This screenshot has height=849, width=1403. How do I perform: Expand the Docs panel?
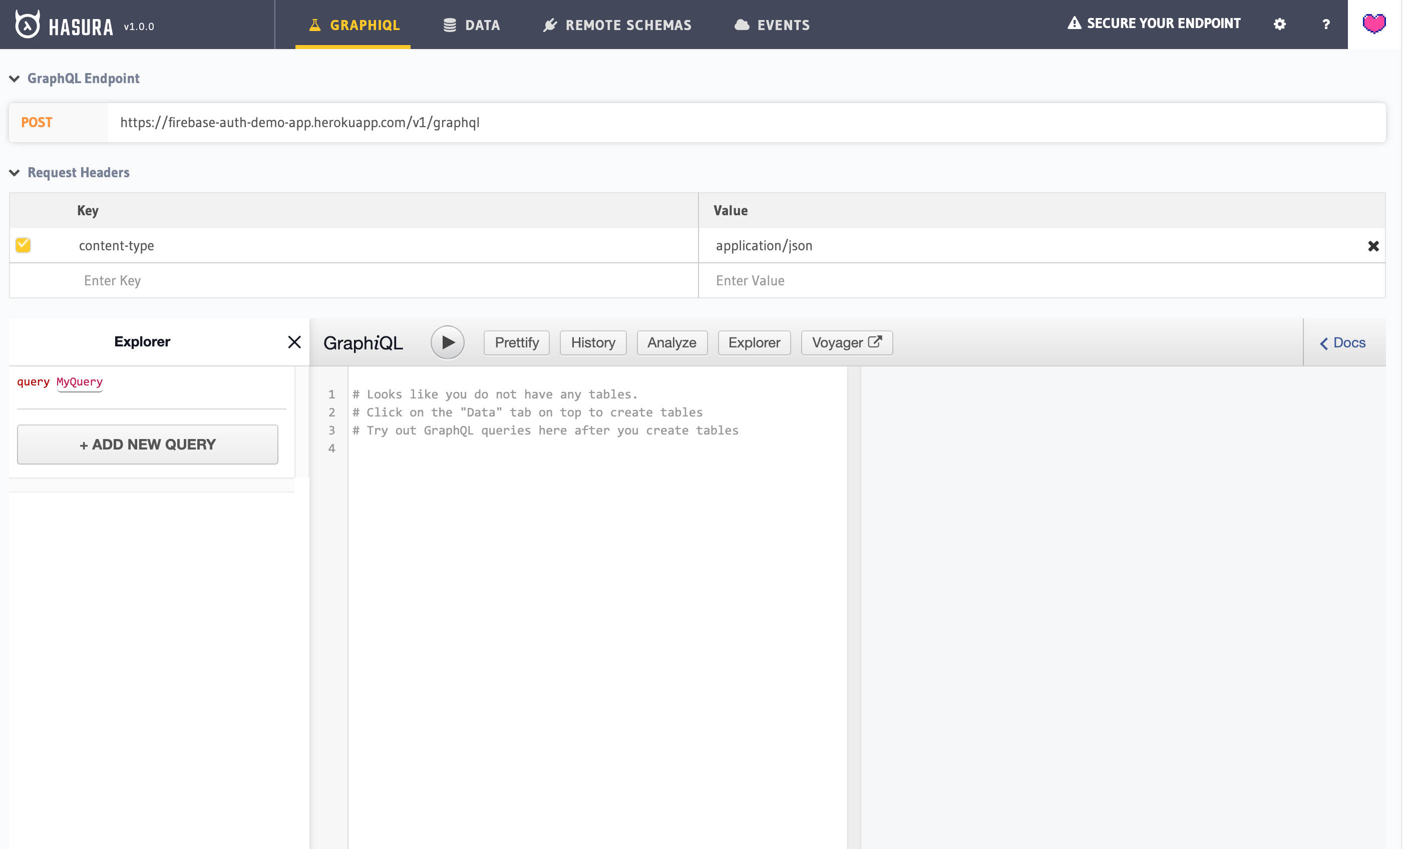pyautogui.click(x=1342, y=342)
